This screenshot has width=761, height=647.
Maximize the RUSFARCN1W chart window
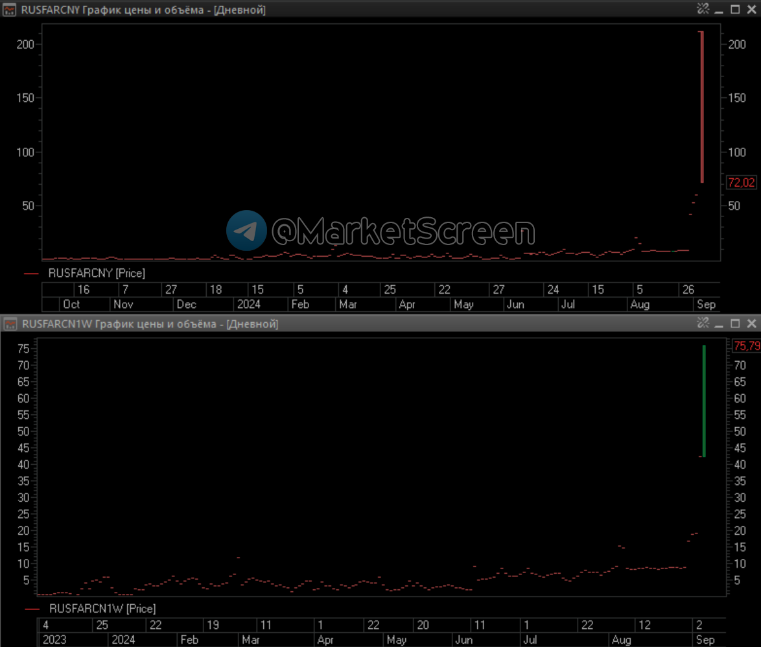pos(735,323)
